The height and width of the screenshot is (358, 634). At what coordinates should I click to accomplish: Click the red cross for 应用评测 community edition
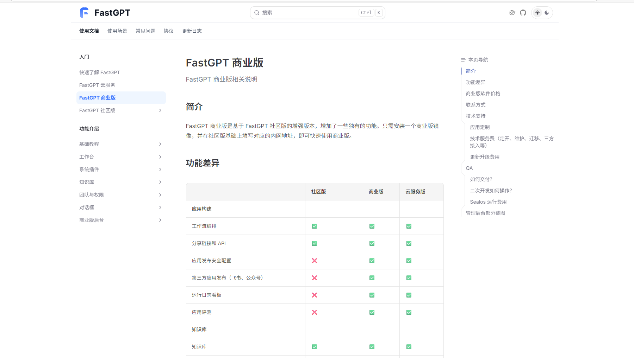click(x=315, y=312)
